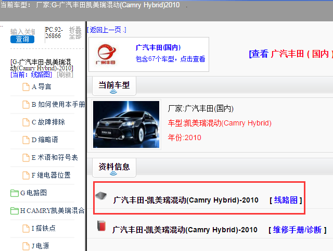Click the 当前车型 section tab
Viewport: 333px width, 251px height.
click(x=114, y=86)
